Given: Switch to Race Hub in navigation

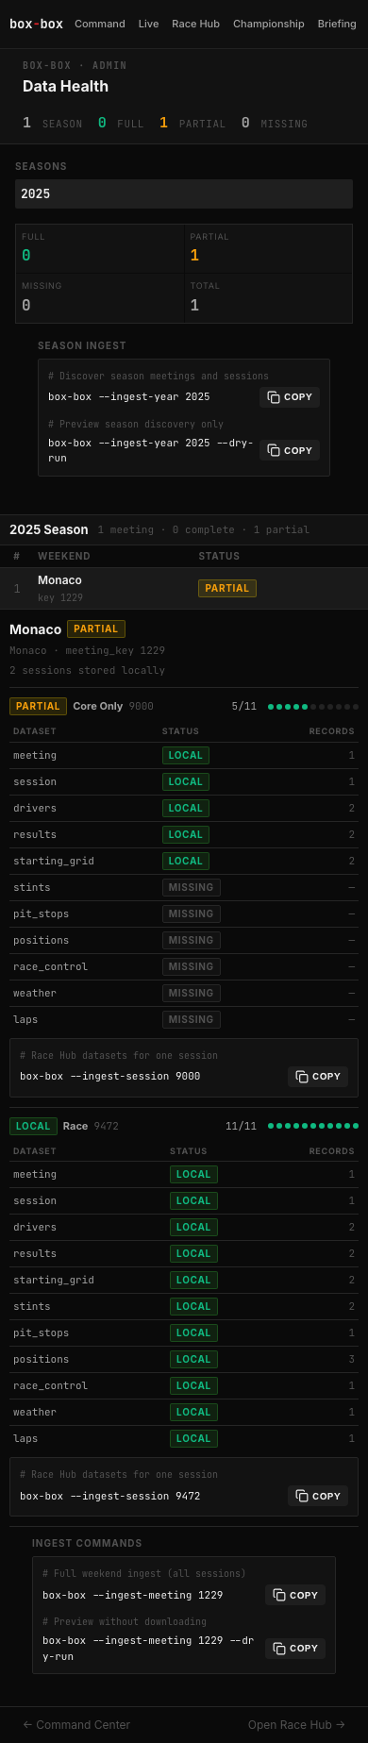Looking at the screenshot, I should (195, 24).
